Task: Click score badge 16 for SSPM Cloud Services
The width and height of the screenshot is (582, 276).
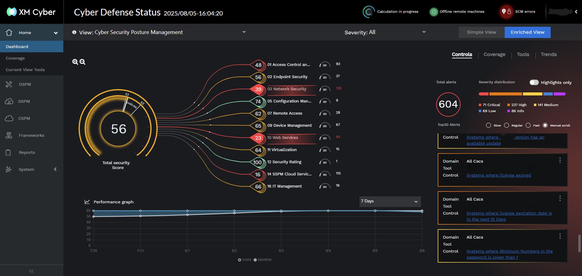Action: pos(258,174)
